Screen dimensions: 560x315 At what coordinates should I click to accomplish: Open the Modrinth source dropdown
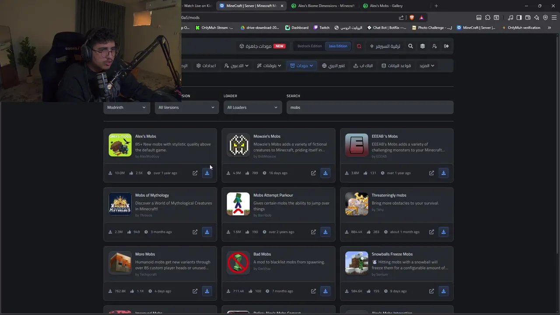point(126,107)
